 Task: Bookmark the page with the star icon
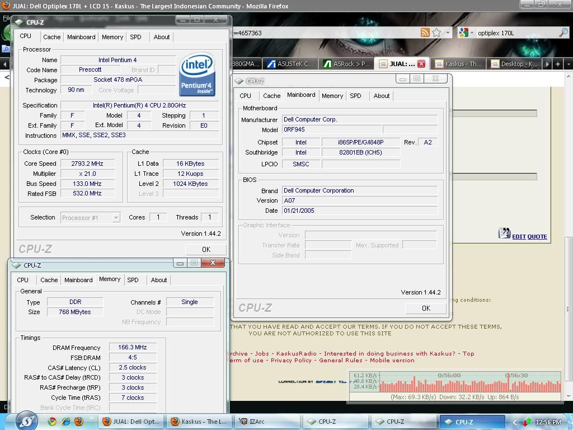tap(436, 32)
